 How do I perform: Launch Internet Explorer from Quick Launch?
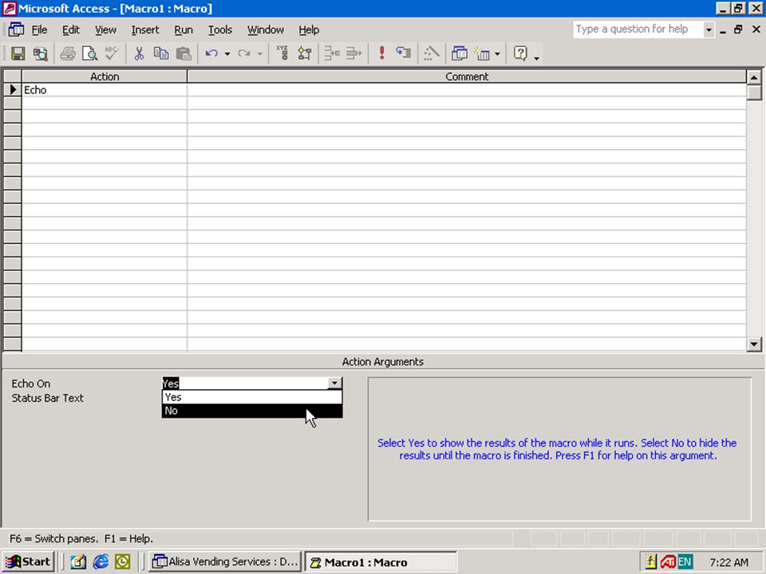(x=101, y=562)
